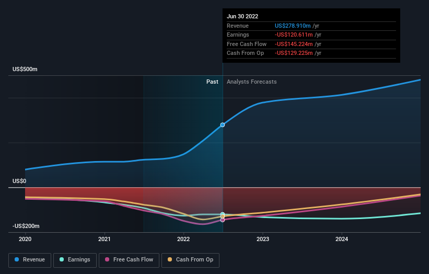
Task: Click the -US$120.611m earnings value
Action: pos(294,35)
